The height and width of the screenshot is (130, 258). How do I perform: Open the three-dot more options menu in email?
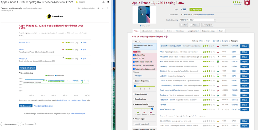[108, 8]
